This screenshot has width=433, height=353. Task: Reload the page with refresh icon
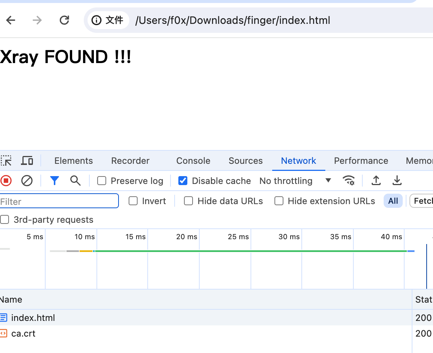point(64,20)
